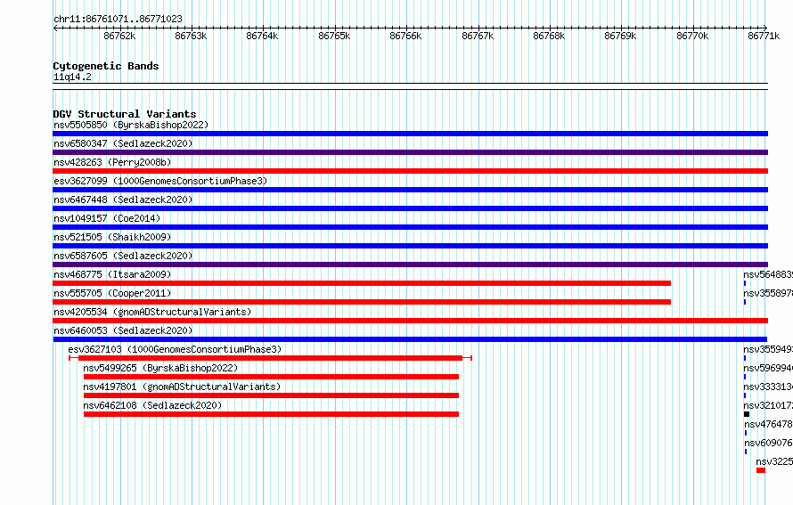Open the nsv521505 (Shaikh2009) label

(112, 237)
